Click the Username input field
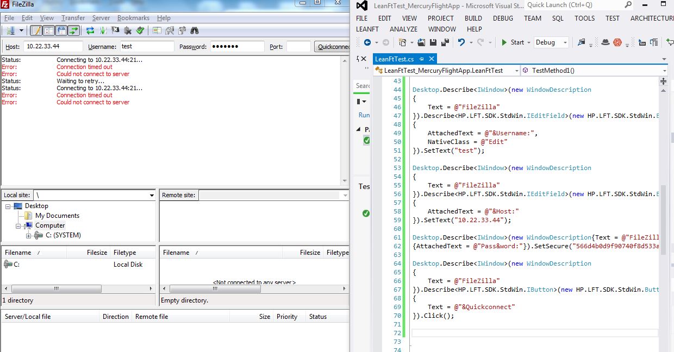Viewport: 674px width, 352px height. click(147, 47)
